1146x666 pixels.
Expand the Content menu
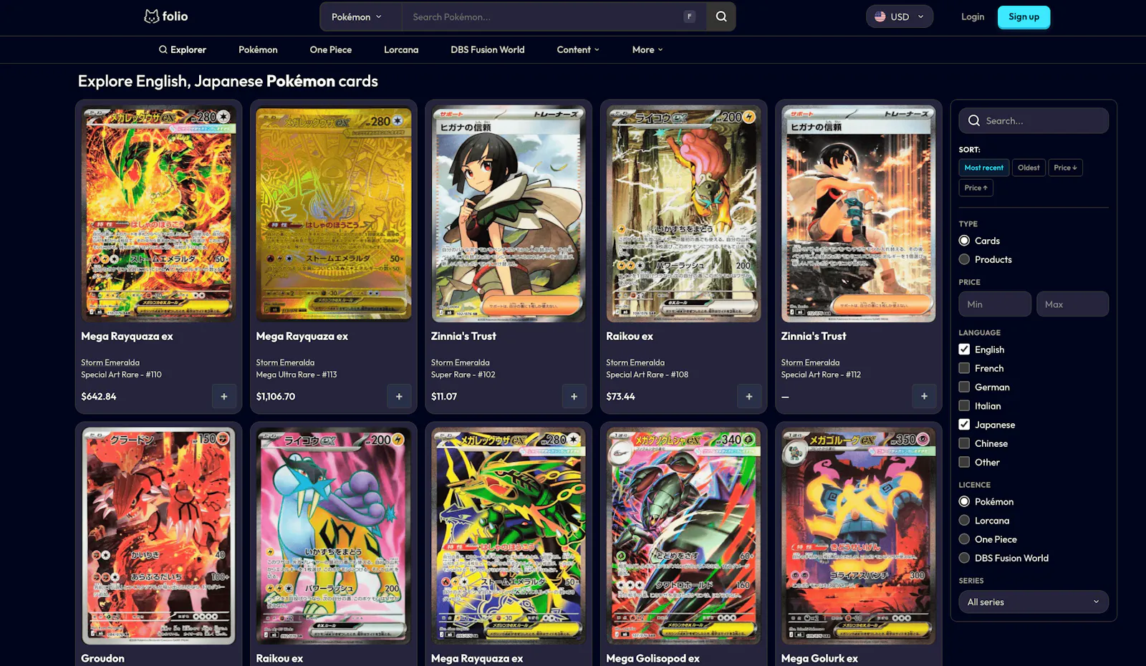578,49
